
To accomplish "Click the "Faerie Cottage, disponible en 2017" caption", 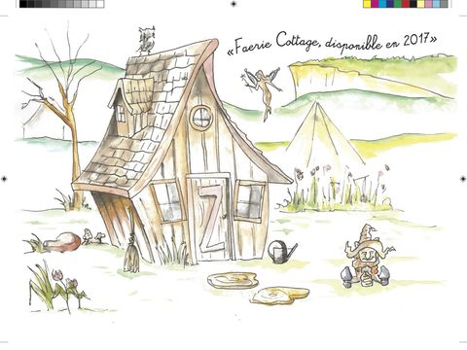I will [333, 44].
